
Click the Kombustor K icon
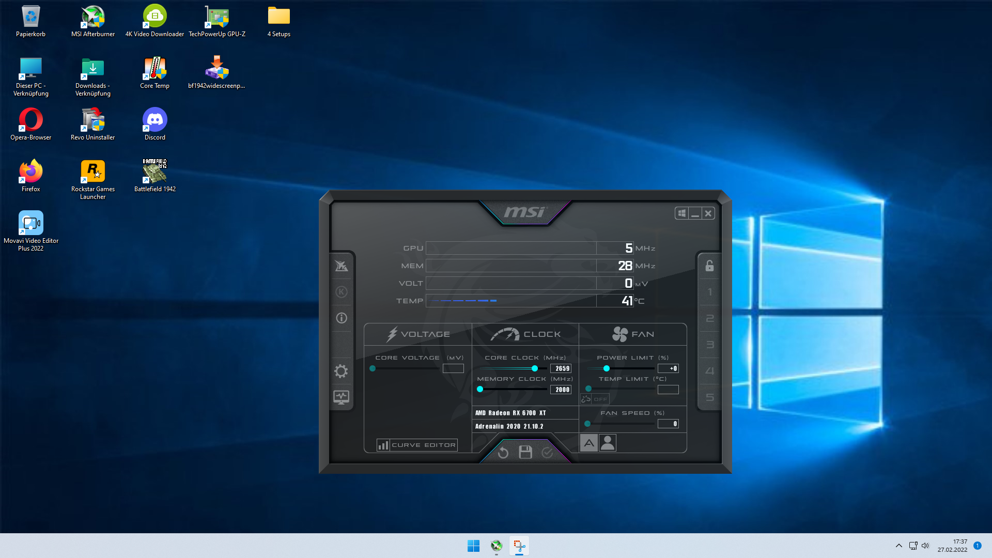pyautogui.click(x=341, y=292)
